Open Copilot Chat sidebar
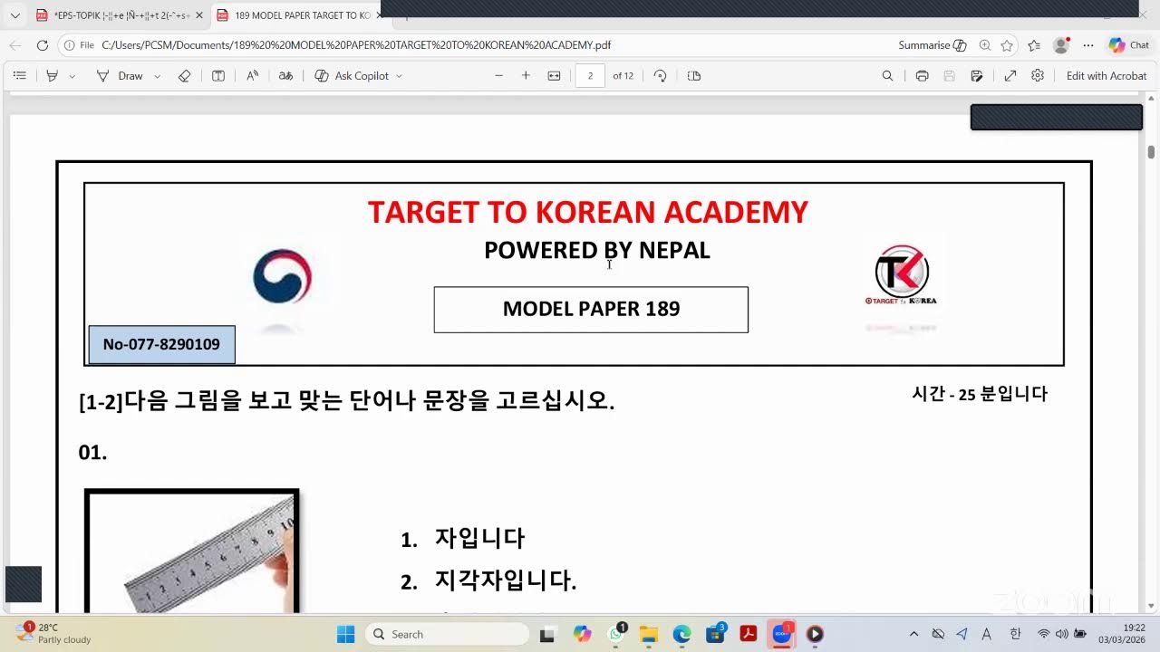This screenshot has width=1160, height=652. [1129, 45]
